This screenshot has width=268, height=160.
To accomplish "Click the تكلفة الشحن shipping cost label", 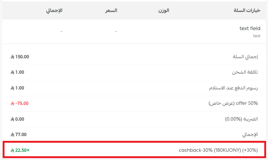I will (x=245, y=72).
